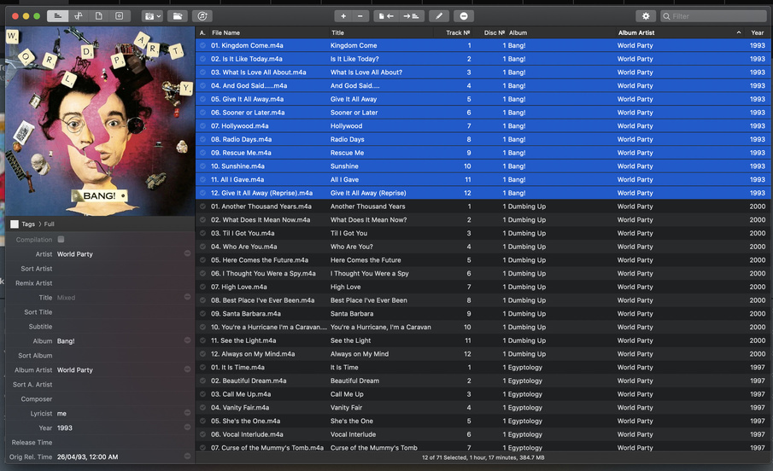Image resolution: width=773 pixels, height=471 pixels.
Task: Remove the Title tag with its minus icon
Action: 187,297
